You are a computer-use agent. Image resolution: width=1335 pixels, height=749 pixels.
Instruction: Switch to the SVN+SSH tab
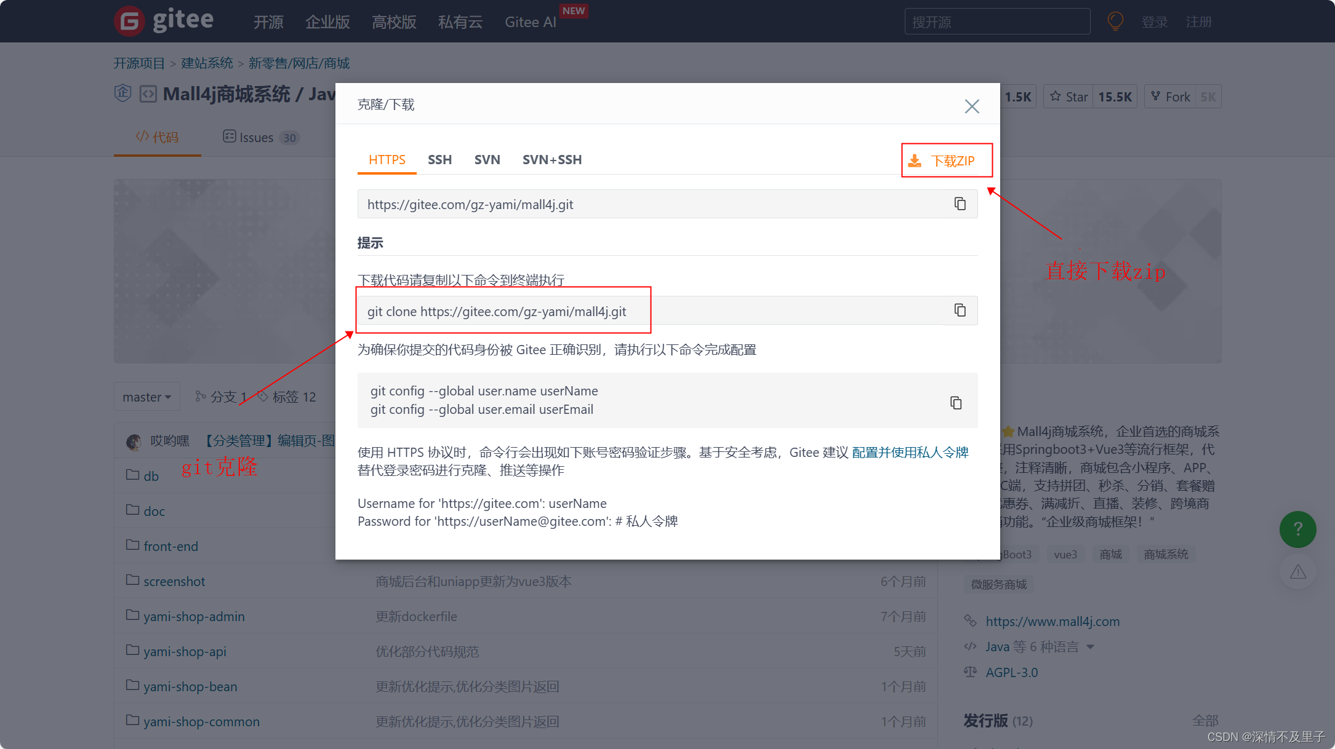tap(551, 160)
